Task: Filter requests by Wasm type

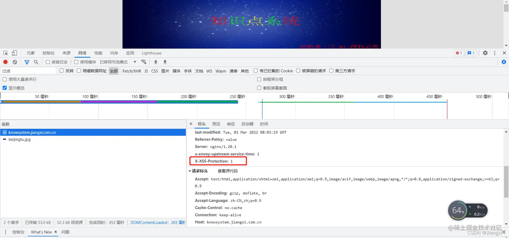Action: click(221, 71)
